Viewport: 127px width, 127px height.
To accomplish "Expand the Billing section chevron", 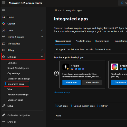I will (x=42, y=50).
